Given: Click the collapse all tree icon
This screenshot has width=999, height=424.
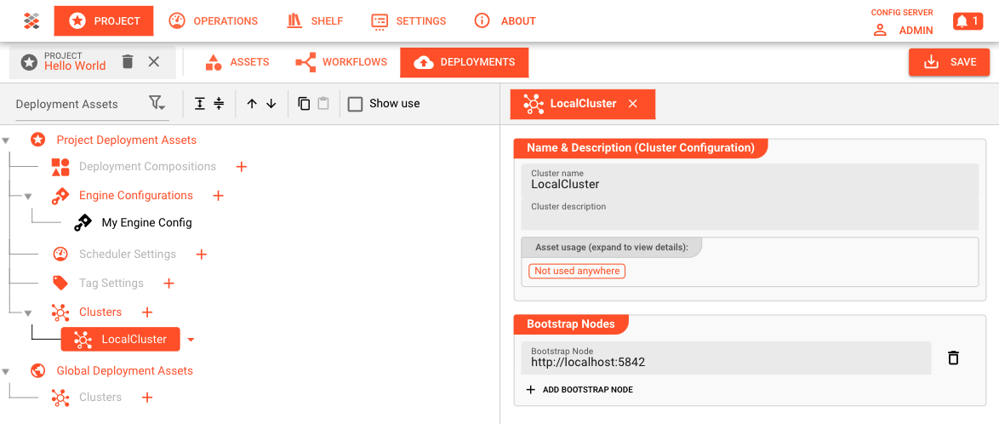Looking at the screenshot, I should (219, 103).
